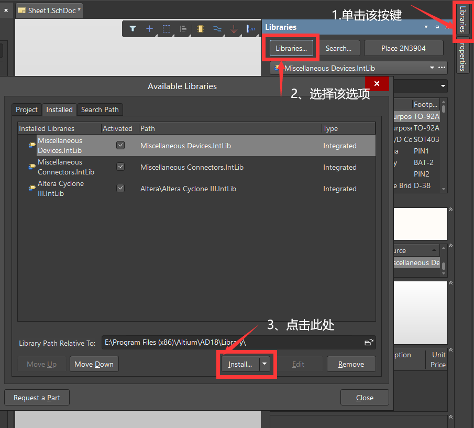Screen dimensions: 474x428
Task: Click the three-dots button beside library dropdown
Action: coord(442,68)
